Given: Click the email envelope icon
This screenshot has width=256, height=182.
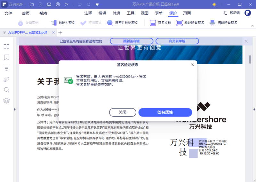Looking at the screenshot, I should click(x=49, y=4).
